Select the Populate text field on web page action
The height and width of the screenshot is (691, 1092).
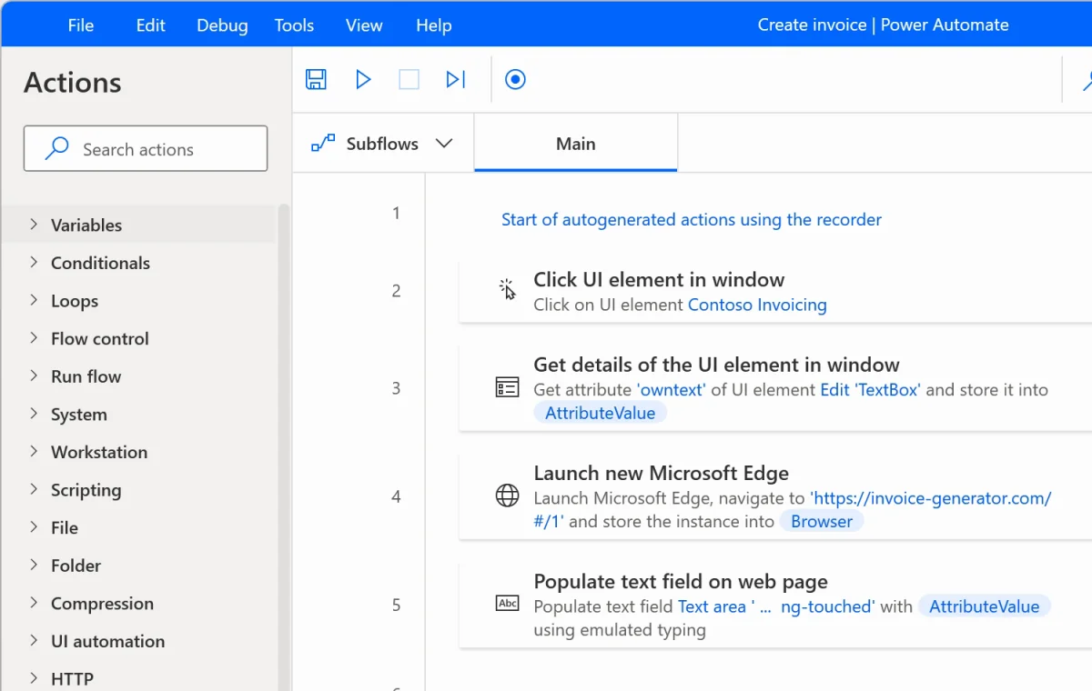[x=775, y=605]
